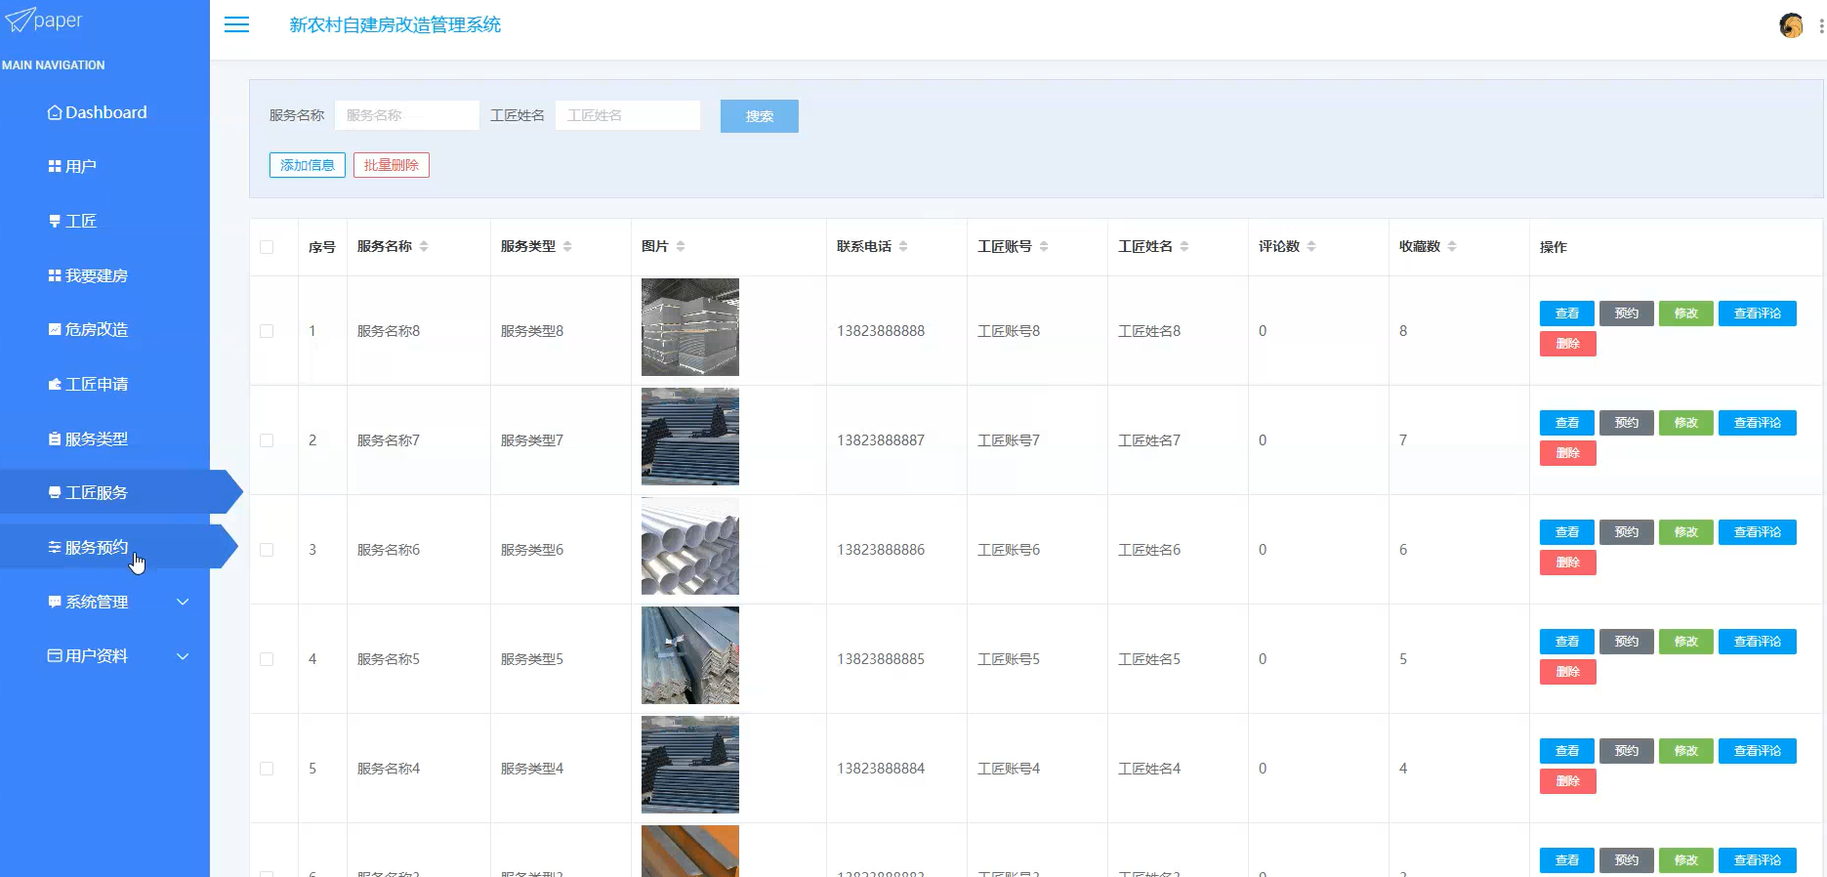Image resolution: width=1827 pixels, height=877 pixels.
Task: Sort table by 服务名称 arrows
Action: point(424,247)
